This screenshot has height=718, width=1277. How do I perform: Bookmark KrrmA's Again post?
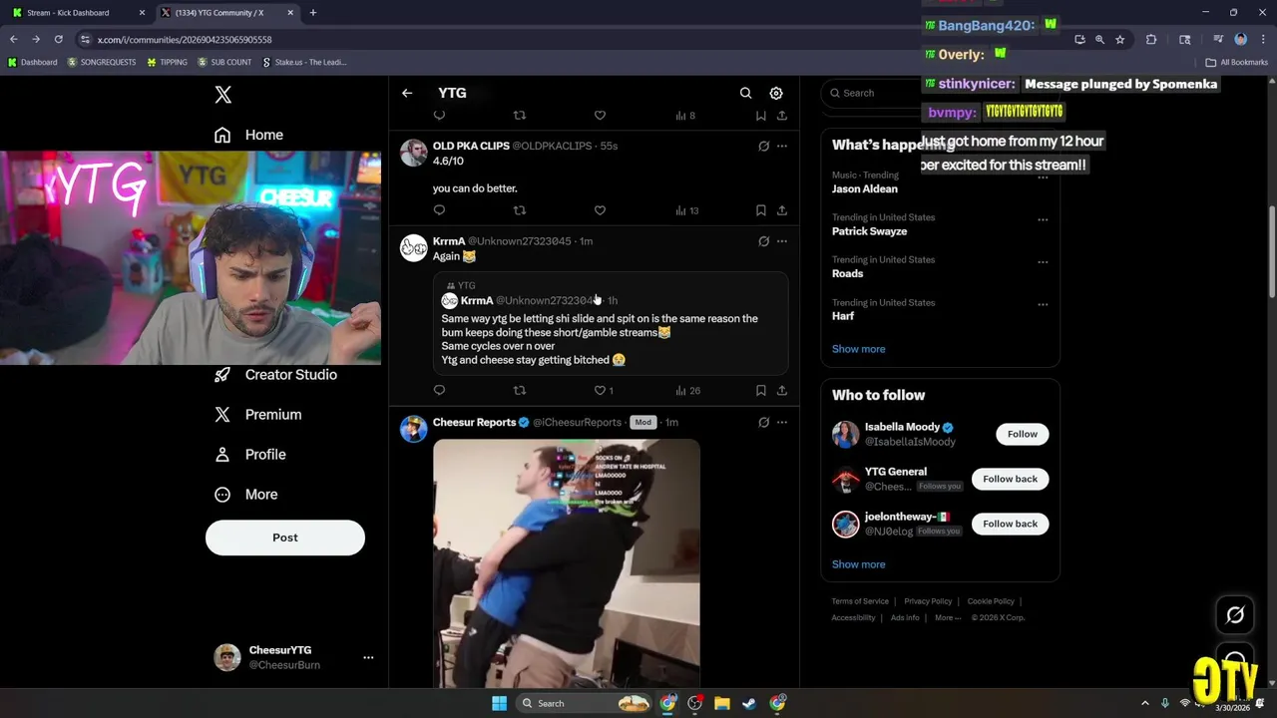(x=760, y=390)
